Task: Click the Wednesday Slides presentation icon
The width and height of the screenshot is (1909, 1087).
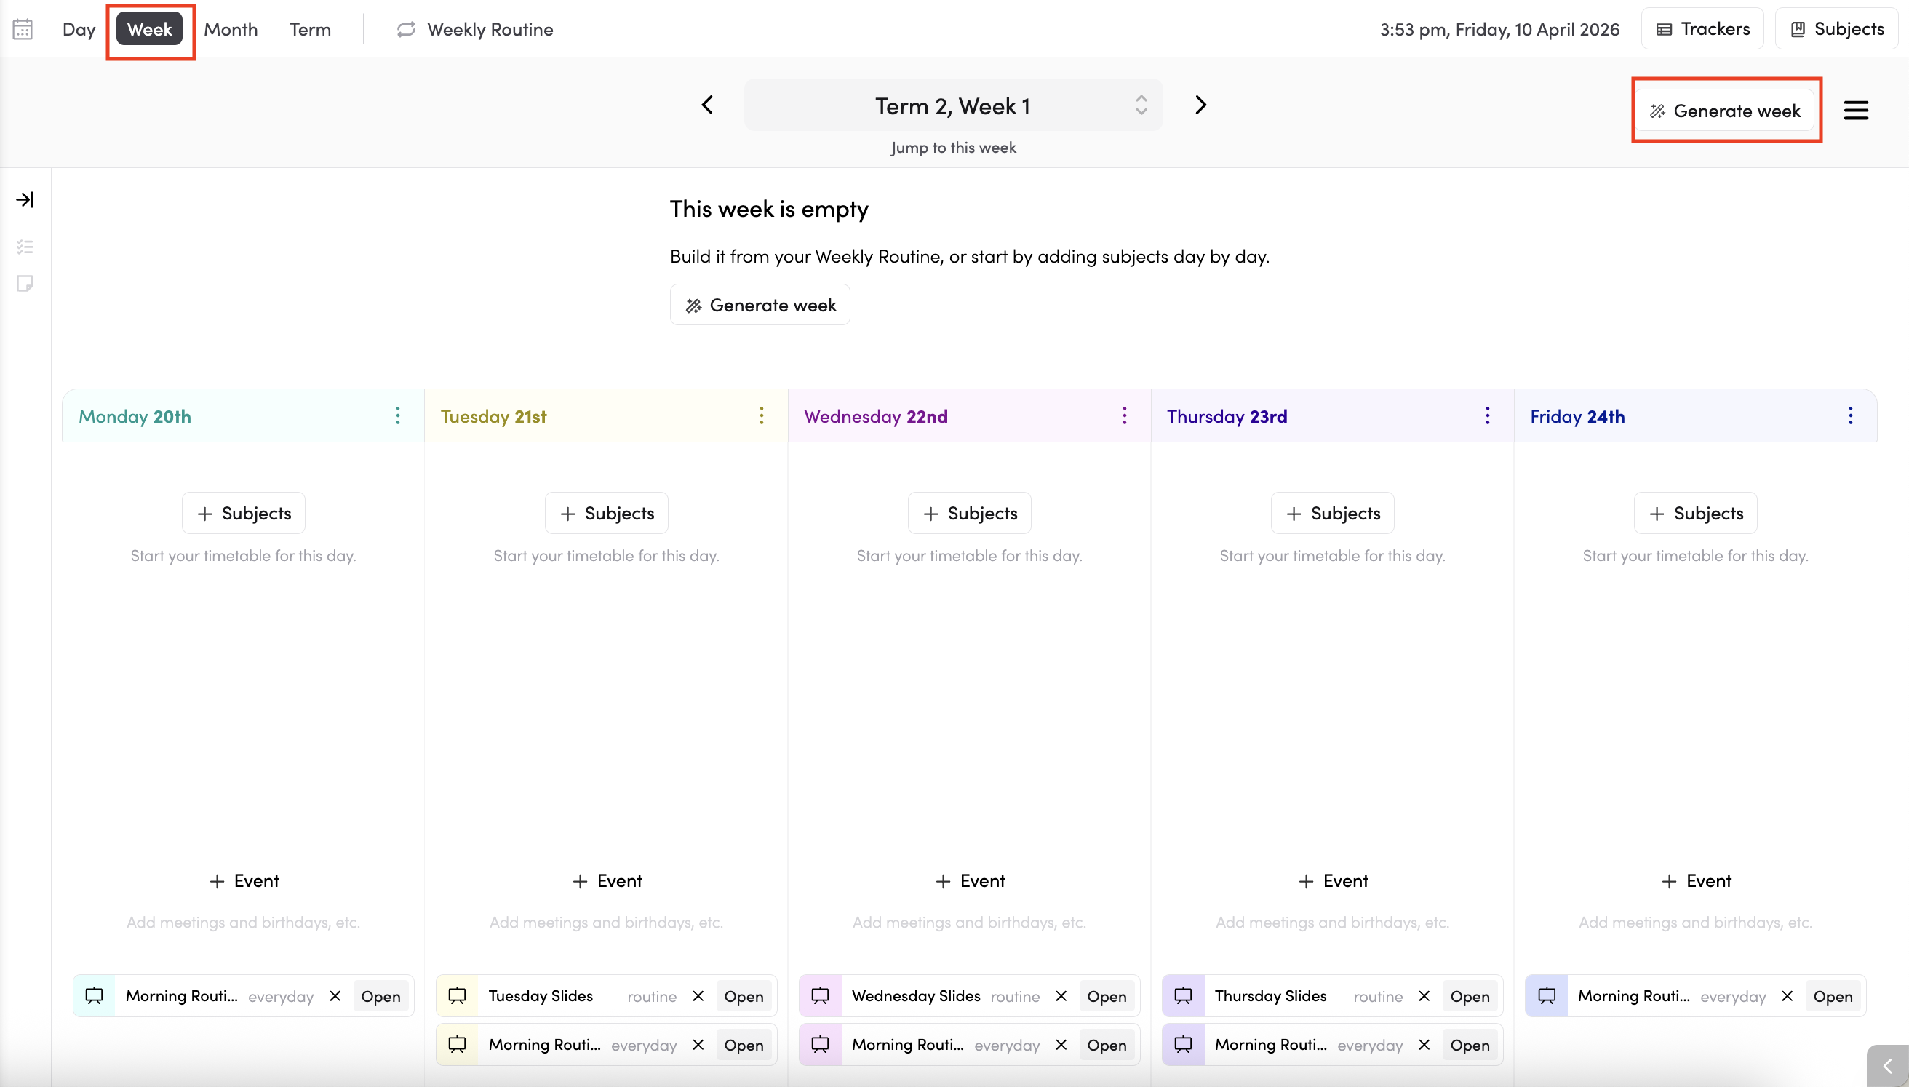Action: pyautogui.click(x=820, y=996)
